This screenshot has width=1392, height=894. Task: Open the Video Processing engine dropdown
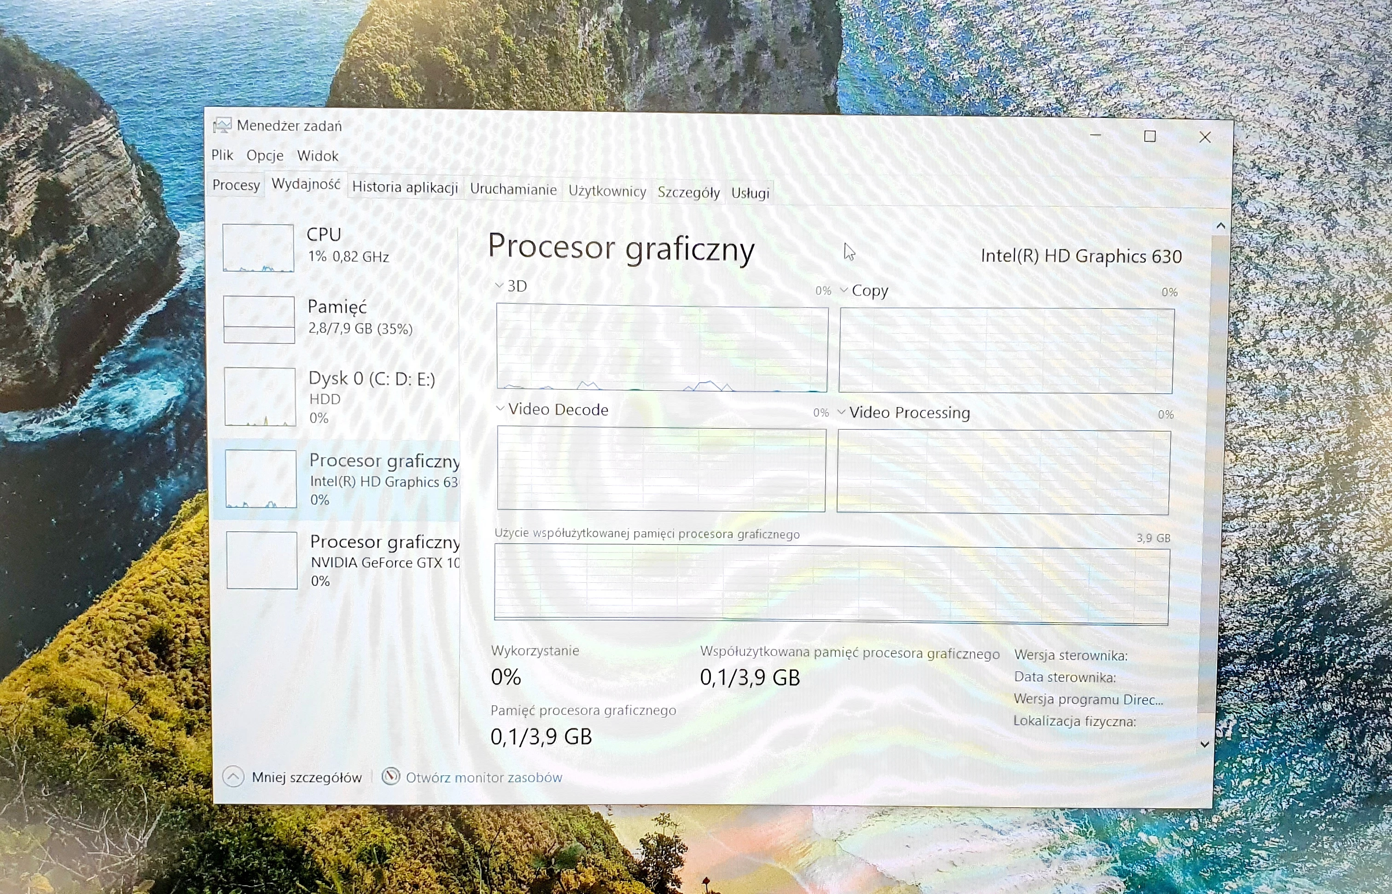click(x=842, y=412)
